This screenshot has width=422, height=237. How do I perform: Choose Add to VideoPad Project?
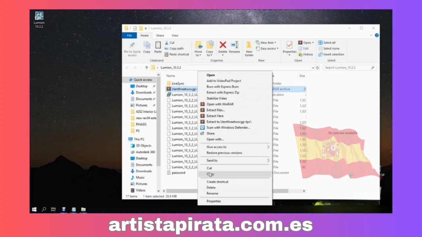[235, 81]
